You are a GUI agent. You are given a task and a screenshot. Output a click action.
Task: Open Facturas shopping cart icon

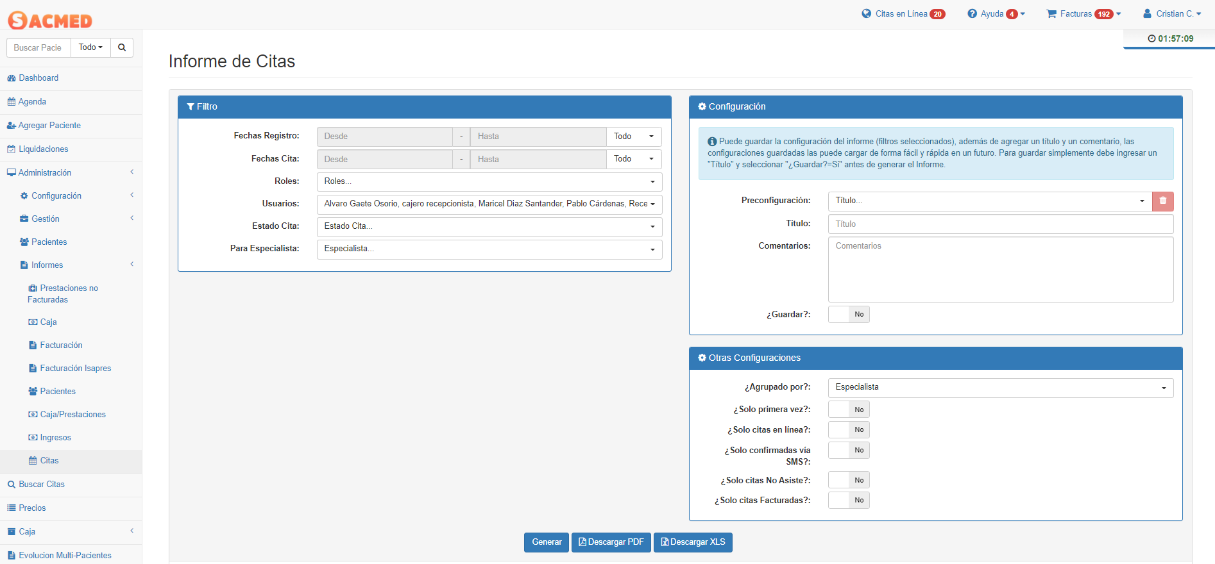coord(1051,13)
